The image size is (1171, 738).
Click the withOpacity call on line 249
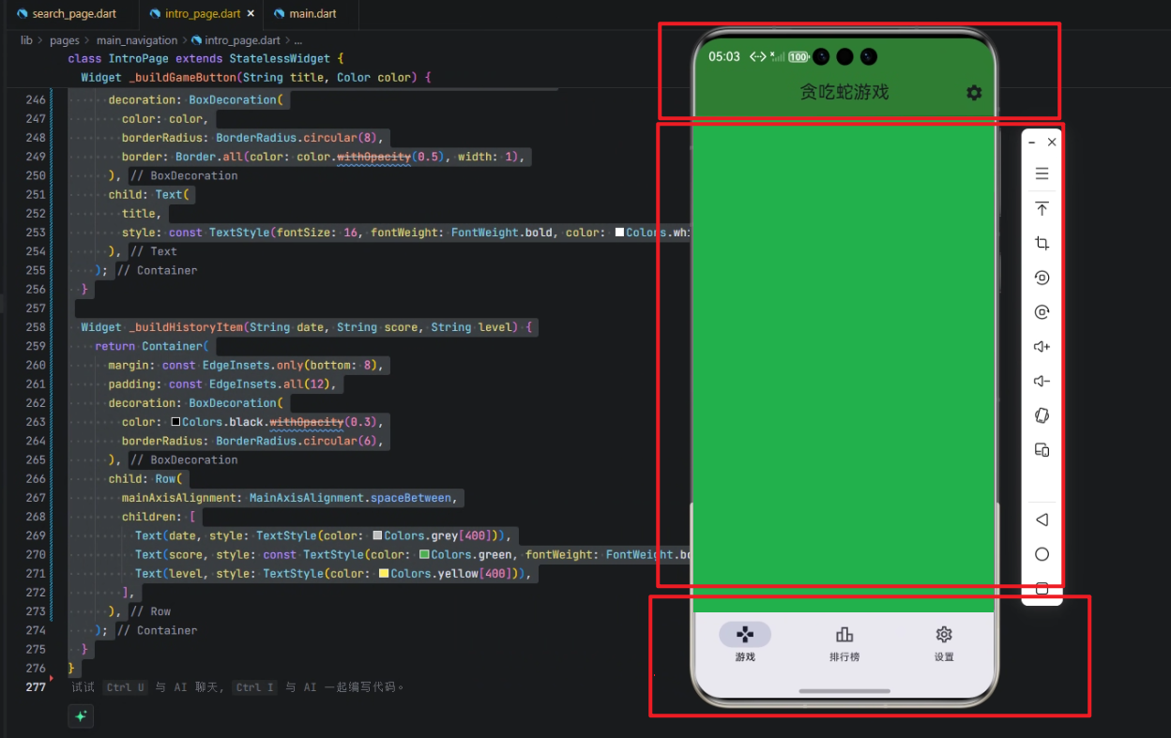[x=373, y=157]
